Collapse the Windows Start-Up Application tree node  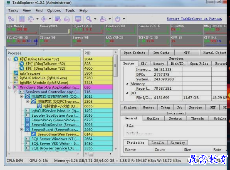[10, 87]
